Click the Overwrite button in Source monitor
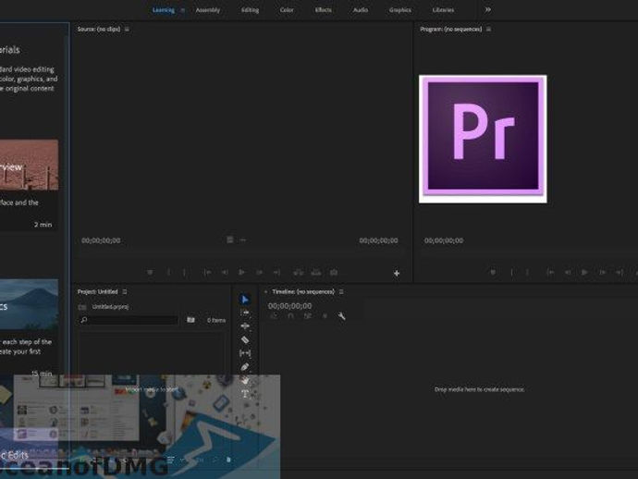The width and height of the screenshot is (638, 479). click(x=315, y=272)
